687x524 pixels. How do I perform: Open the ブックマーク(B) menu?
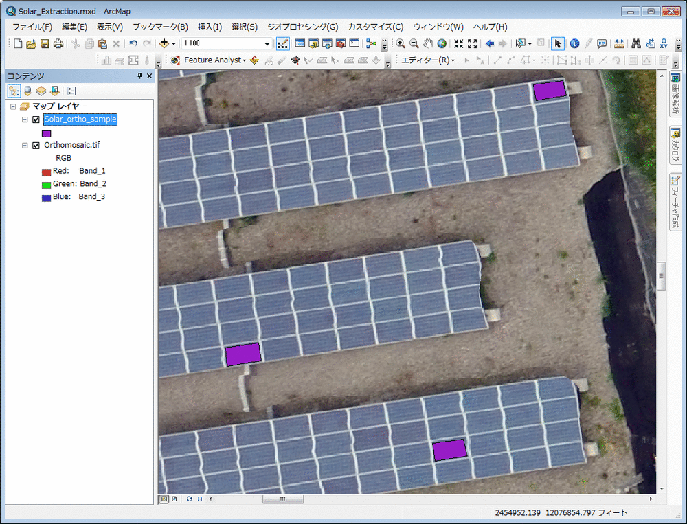(x=160, y=27)
